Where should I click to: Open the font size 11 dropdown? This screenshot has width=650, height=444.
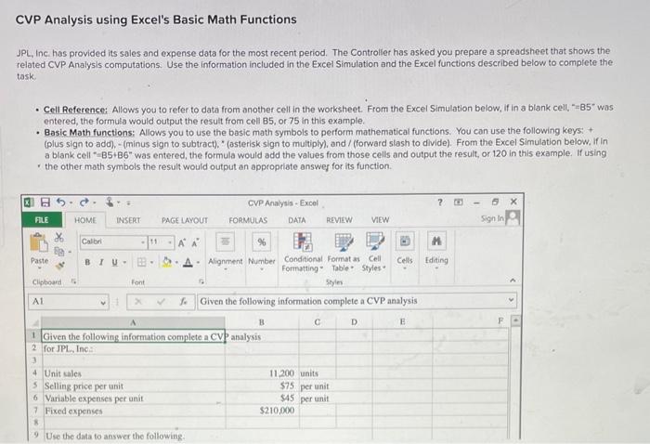[170, 242]
